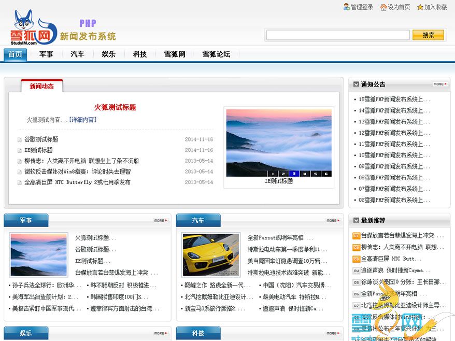Viewport: 455px width, 341px height.
Task: Select slideshow page 5 indicator
Action: tap(315, 174)
